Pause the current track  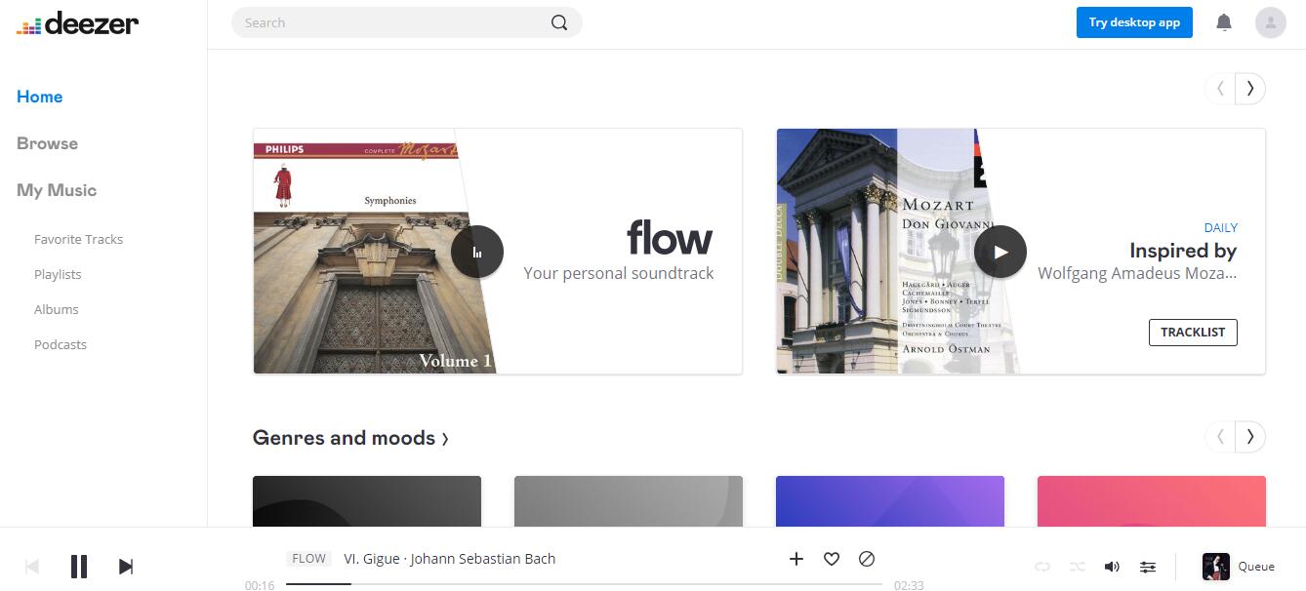coord(79,567)
